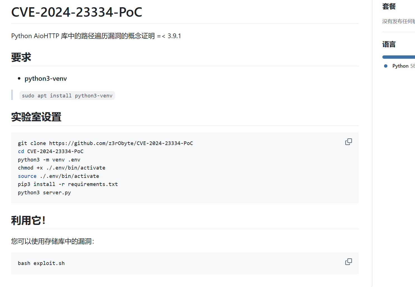Click the 利用它! section heading
This screenshot has height=287, width=415.
click(28, 220)
